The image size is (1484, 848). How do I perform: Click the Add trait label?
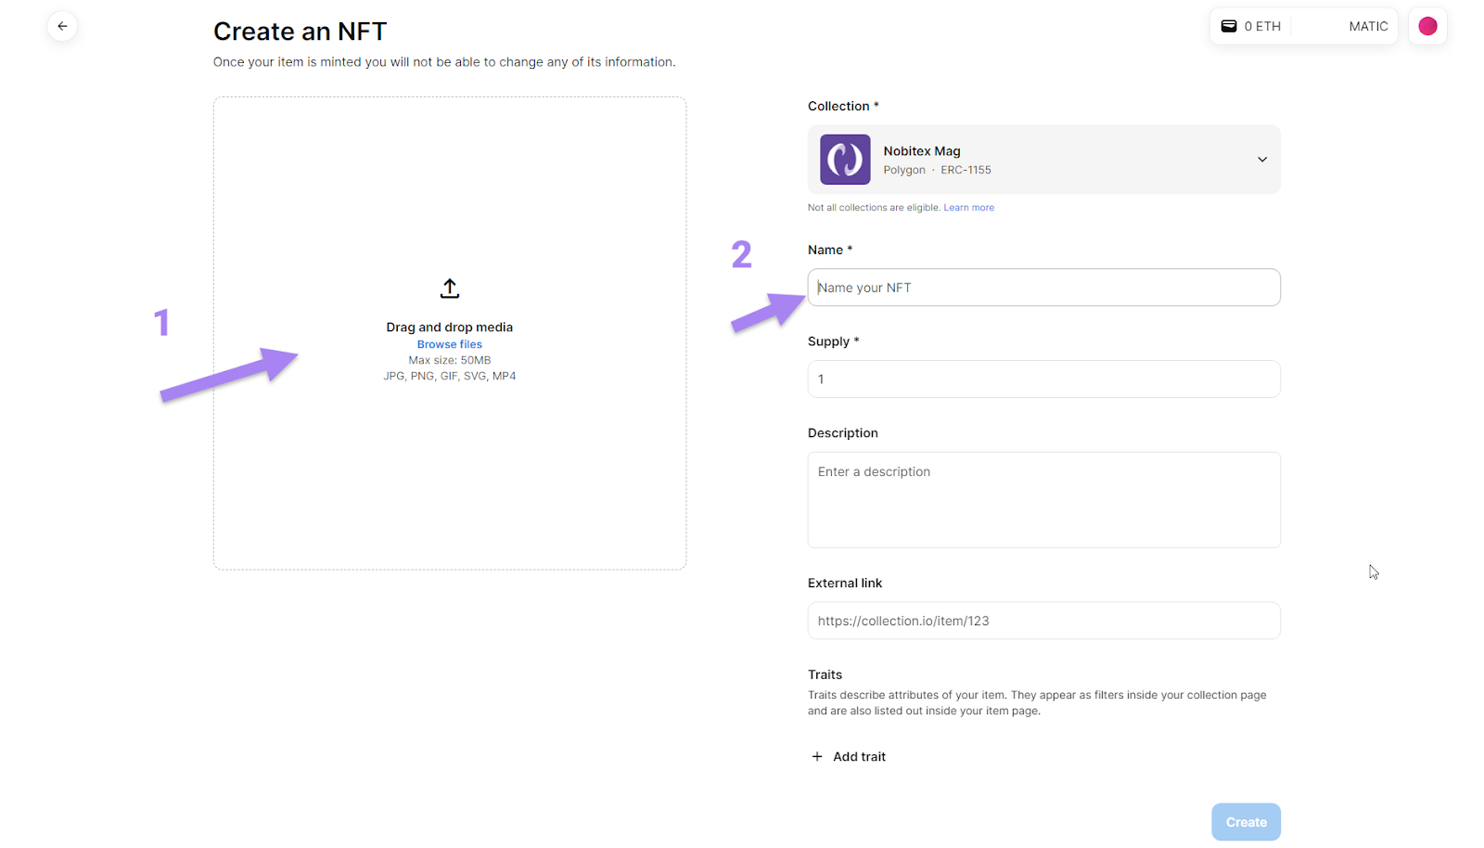tap(859, 757)
